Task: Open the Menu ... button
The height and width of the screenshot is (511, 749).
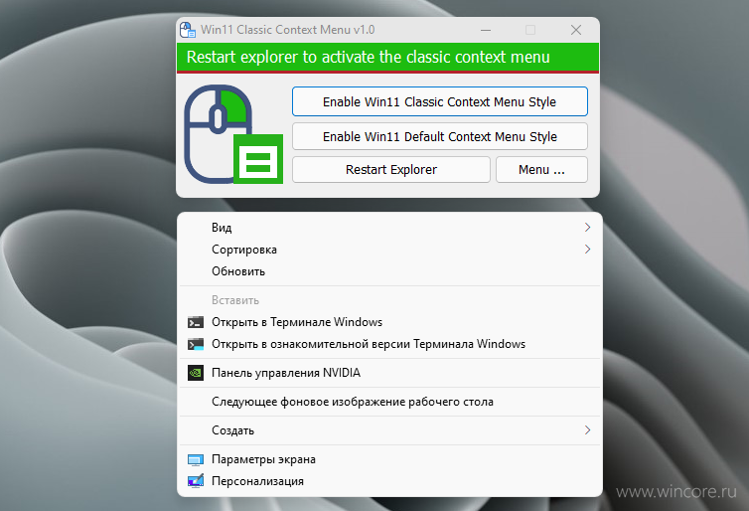Action: (541, 170)
